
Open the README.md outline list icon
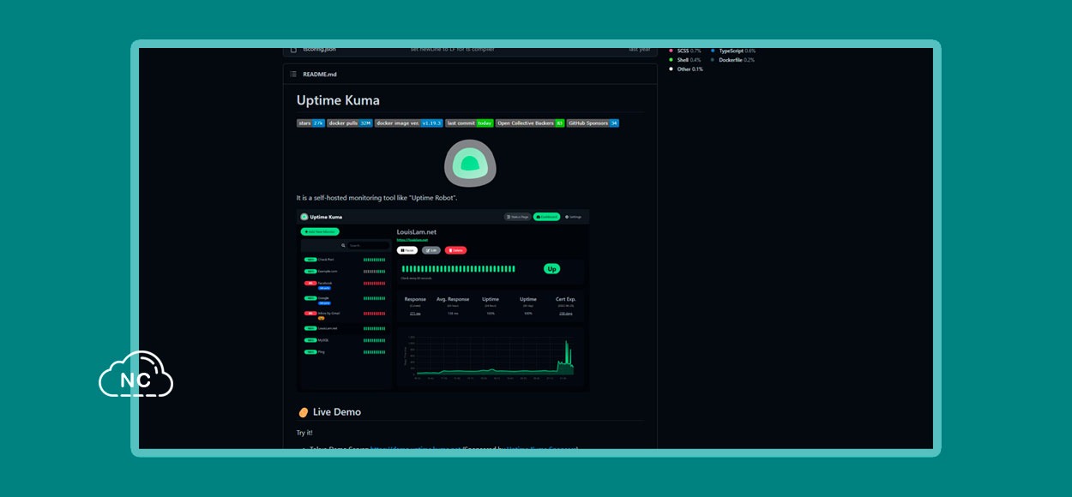pyautogui.click(x=293, y=75)
